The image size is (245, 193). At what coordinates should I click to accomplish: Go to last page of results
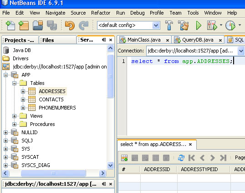click(223, 158)
